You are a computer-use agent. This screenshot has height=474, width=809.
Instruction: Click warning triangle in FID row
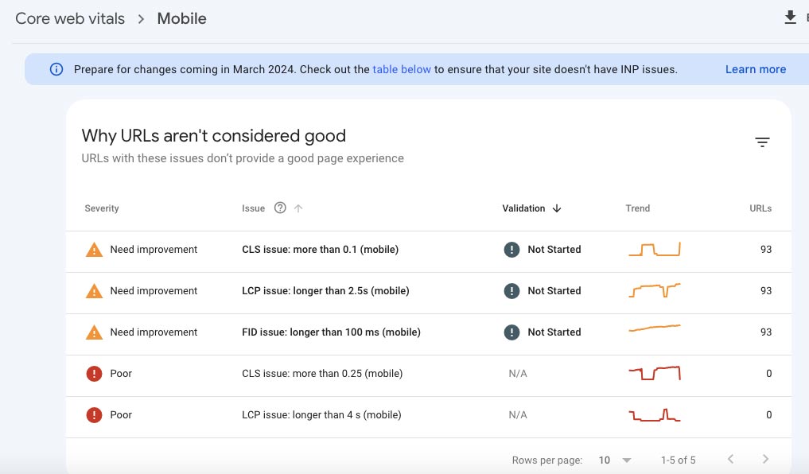pos(94,332)
